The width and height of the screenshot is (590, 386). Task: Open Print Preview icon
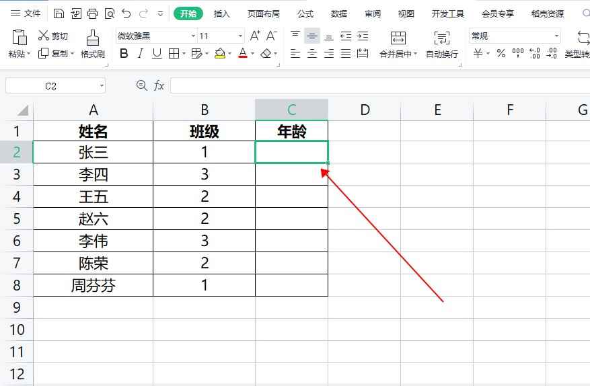pos(110,13)
